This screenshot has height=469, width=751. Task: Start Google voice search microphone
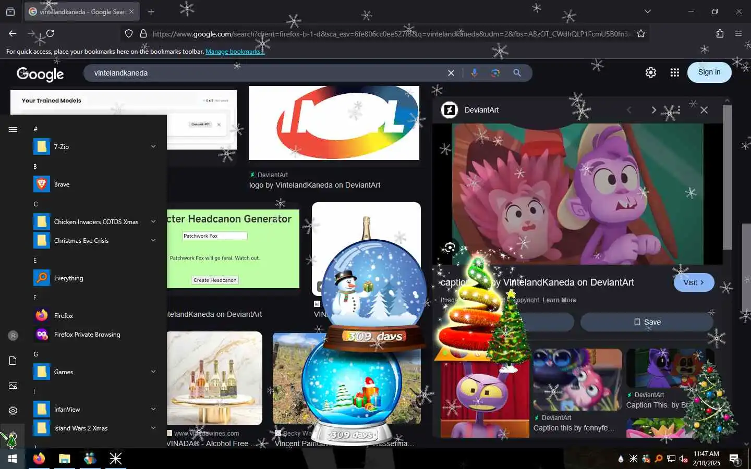pos(474,73)
